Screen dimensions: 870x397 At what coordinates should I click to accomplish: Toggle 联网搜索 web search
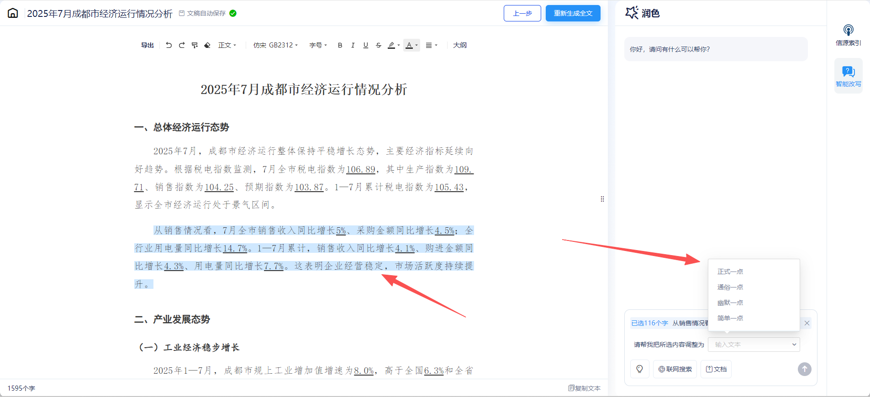(x=675, y=369)
